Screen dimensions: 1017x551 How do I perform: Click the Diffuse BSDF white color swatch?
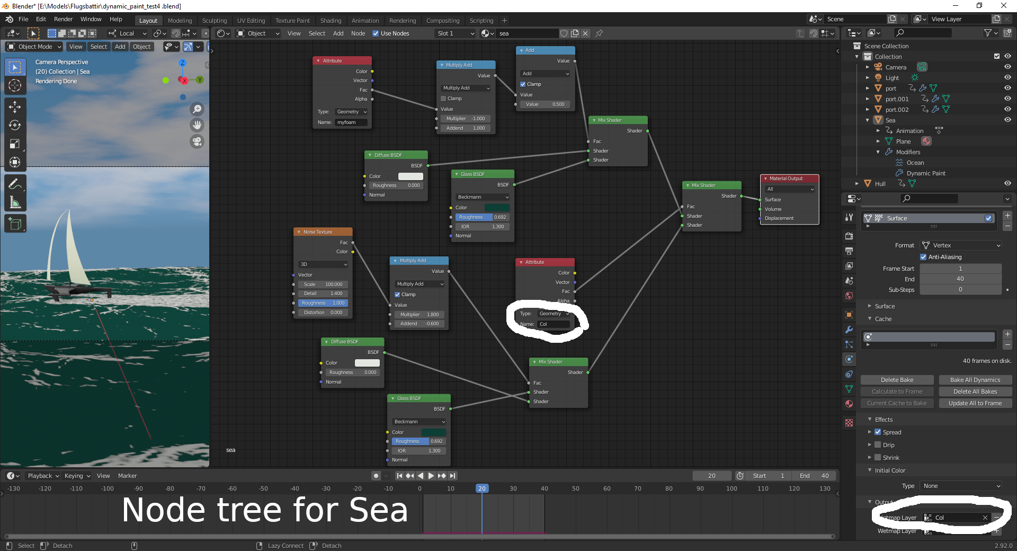[x=411, y=176]
